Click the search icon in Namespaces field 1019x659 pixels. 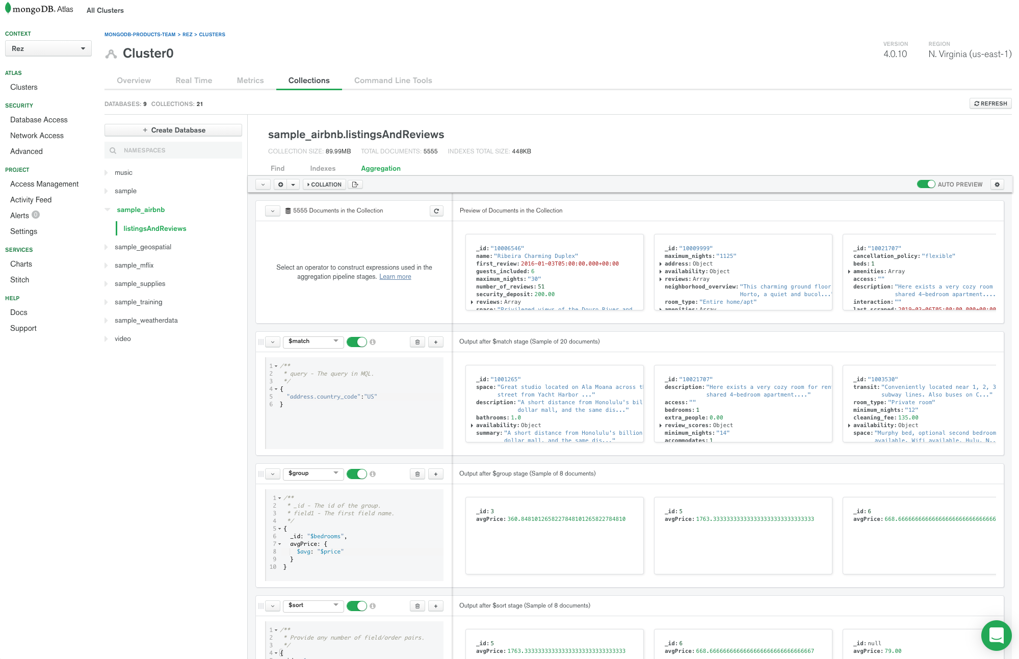pyautogui.click(x=113, y=150)
